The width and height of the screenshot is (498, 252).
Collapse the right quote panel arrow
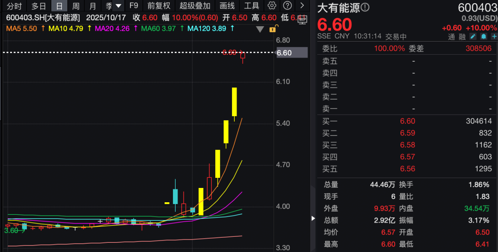(x=313, y=218)
